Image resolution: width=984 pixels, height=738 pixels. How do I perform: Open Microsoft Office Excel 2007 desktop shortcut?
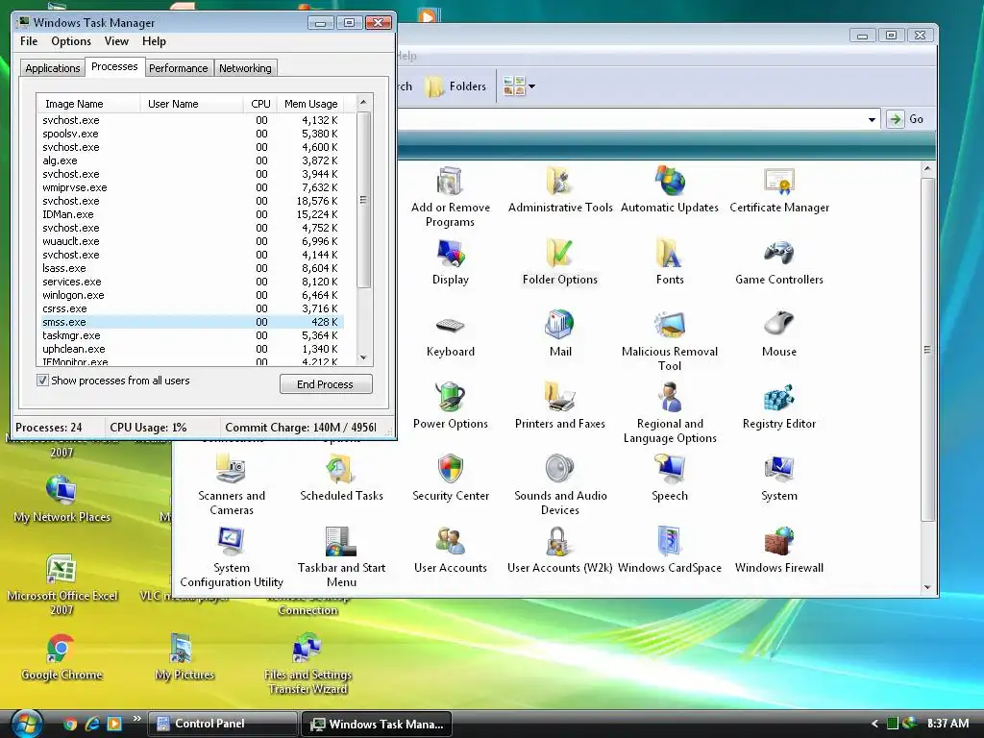tap(61, 585)
